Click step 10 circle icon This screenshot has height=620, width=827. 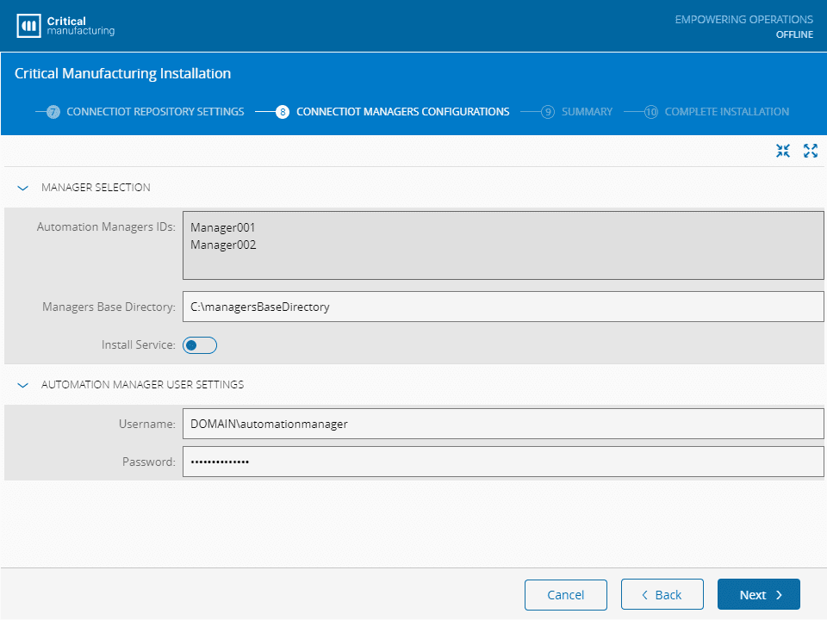coord(651,112)
